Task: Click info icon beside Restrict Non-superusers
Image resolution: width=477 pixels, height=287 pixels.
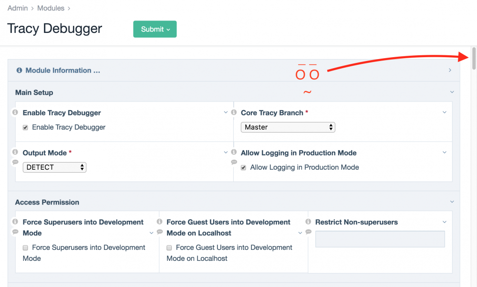Action: (308, 222)
